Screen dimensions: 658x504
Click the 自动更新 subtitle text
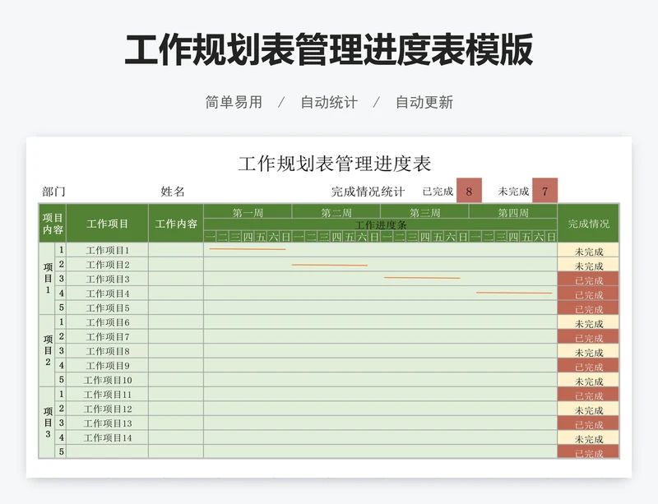[x=424, y=102]
